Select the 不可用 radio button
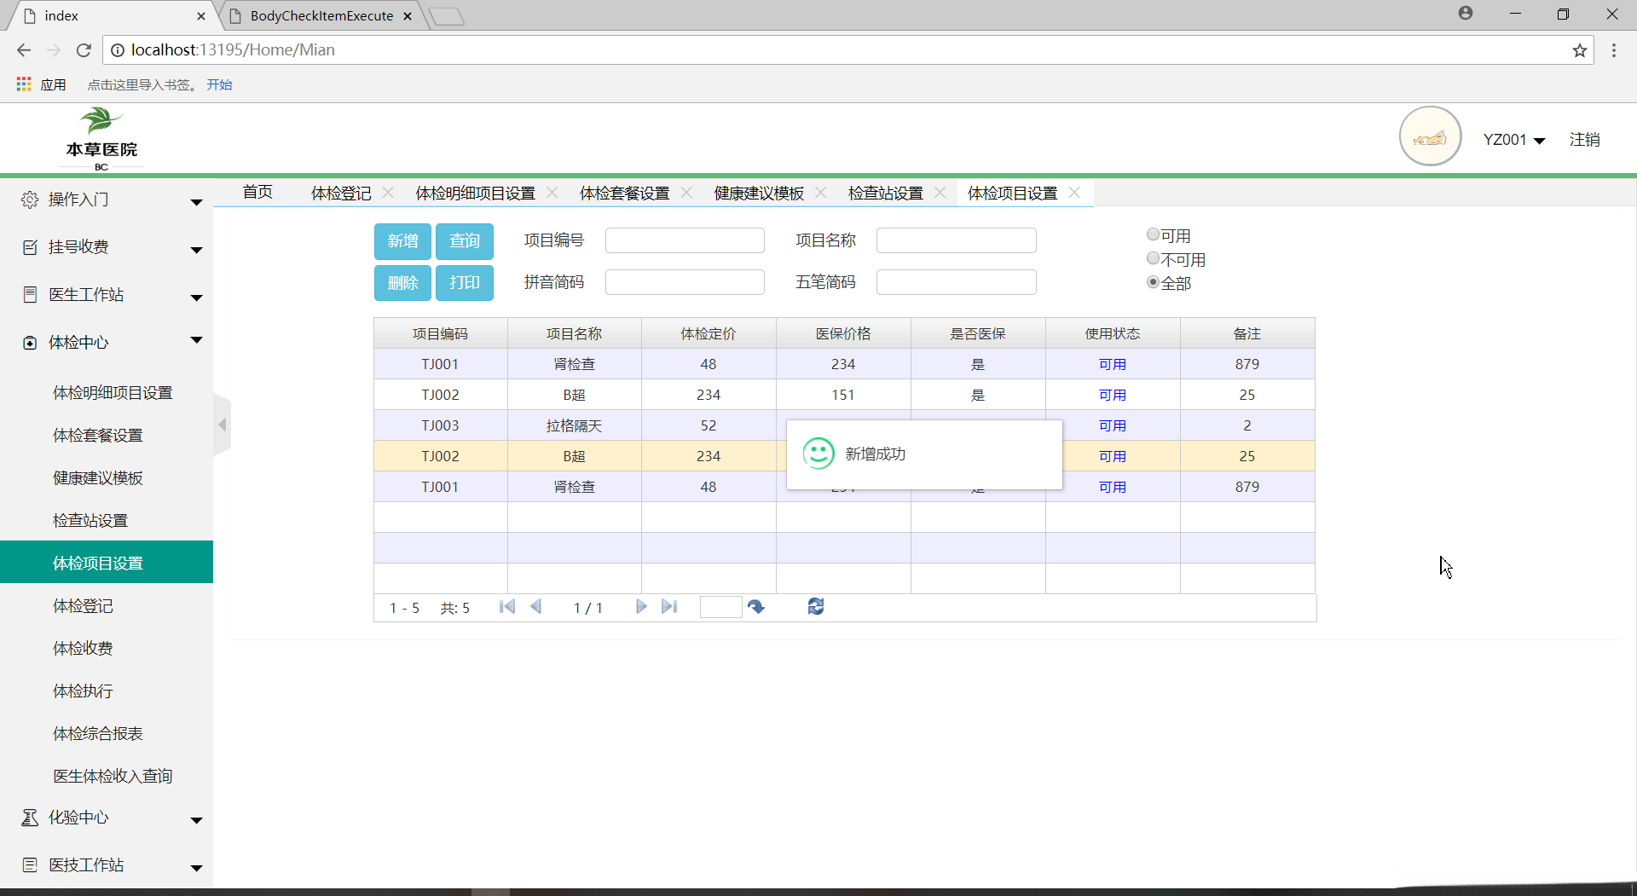The width and height of the screenshot is (1637, 896). coord(1153,258)
